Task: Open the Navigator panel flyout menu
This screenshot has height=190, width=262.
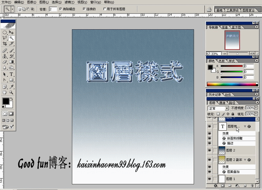Action: click(257, 27)
